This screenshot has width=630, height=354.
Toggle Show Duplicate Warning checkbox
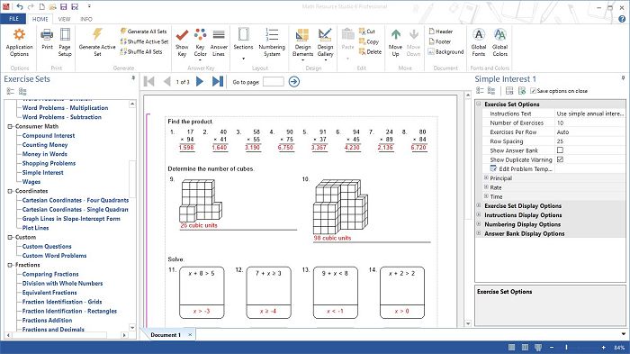[x=560, y=159]
